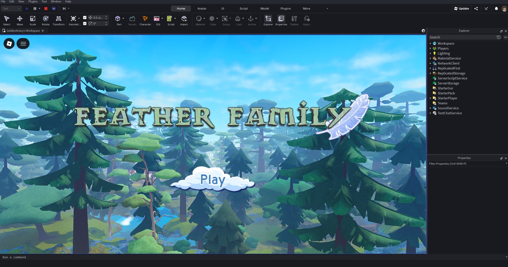This screenshot has width=508, height=267.
Task: Open the Color picker tool
Action: tap(212, 19)
